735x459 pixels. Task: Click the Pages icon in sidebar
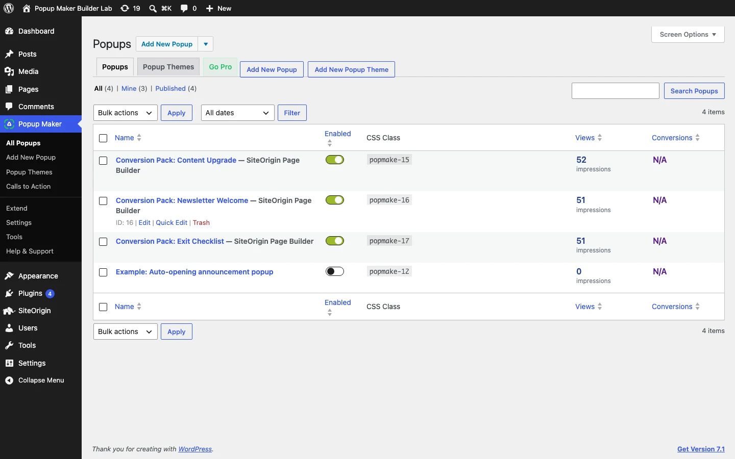[9, 89]
